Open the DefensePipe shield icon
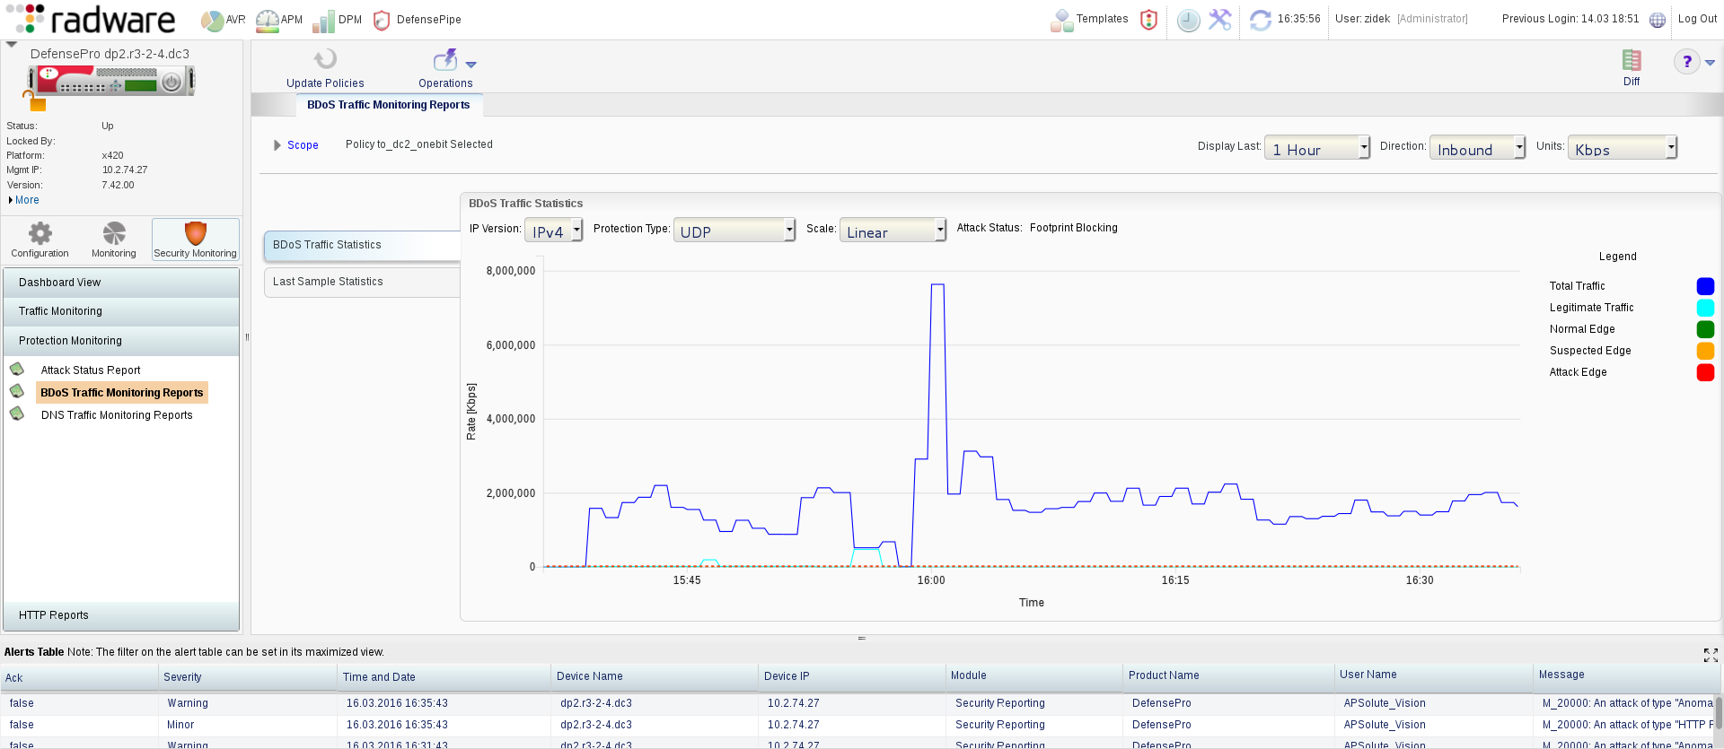 pyautogui.click(x=382, y=20)
